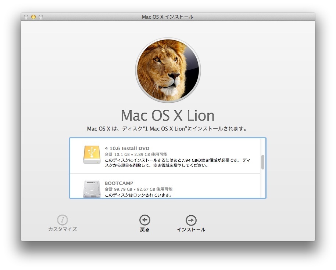Click the BOOTCAMP locked disk message
This screenshot has height=270, width=336.
point(139,195)
